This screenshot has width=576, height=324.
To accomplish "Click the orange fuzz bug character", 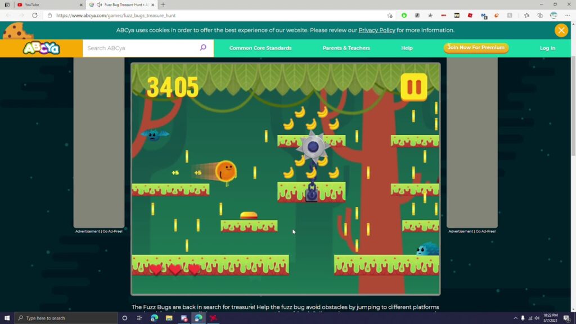I will tap(226, 171).
